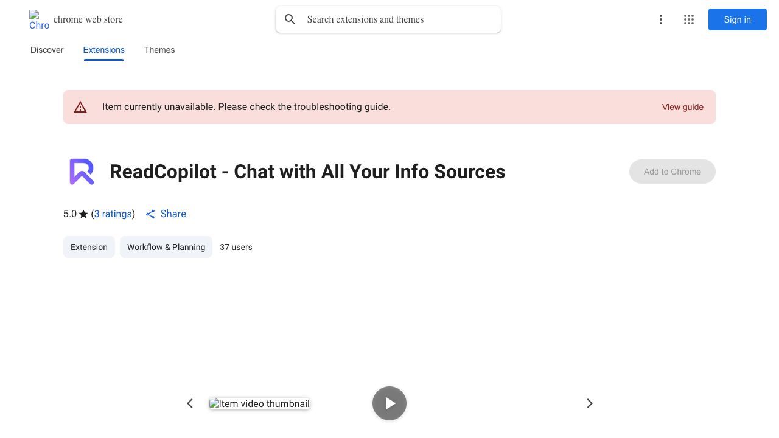Select the Extensions tab
The width and height of the screenshot is (779, 438).
point(103,50)
